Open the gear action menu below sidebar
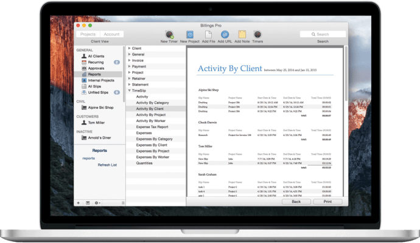The height and width of the screenshot is (243, 420). click(97, 203)
